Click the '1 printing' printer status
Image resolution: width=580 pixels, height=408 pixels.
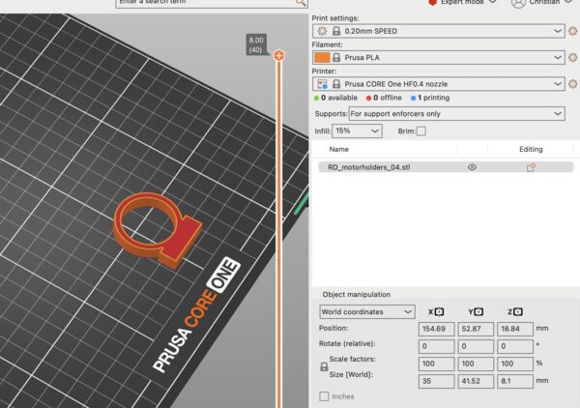[x=430, y=98]
